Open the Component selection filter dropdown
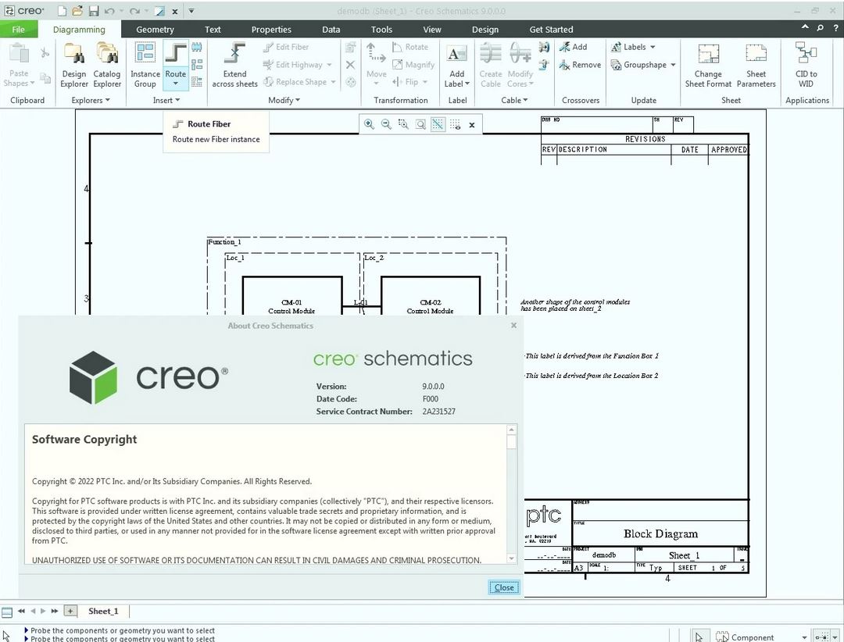This screenshot has width=844, height=642. [x=804, y=637]
